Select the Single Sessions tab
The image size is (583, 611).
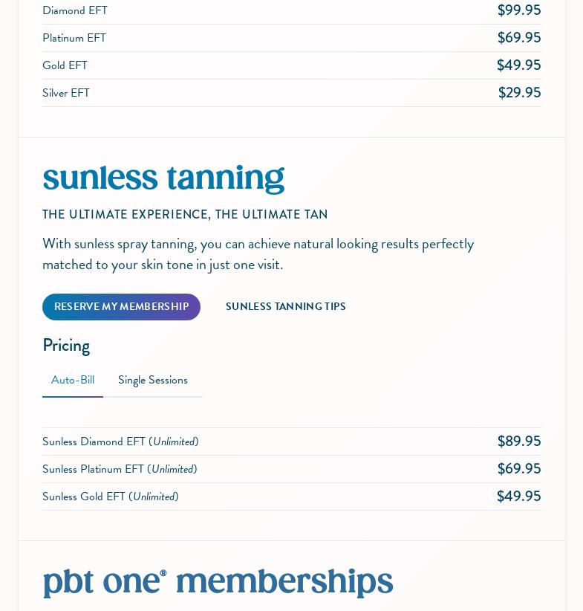(153, 381)
